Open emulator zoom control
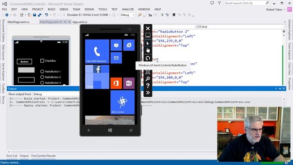Viewport: 293px width, 165px height. pyautogui.click(x=147, y=78)
